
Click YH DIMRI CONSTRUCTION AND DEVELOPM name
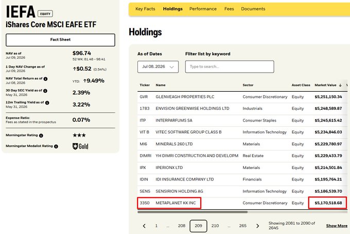pyautogui.click(x=197, y=156)
